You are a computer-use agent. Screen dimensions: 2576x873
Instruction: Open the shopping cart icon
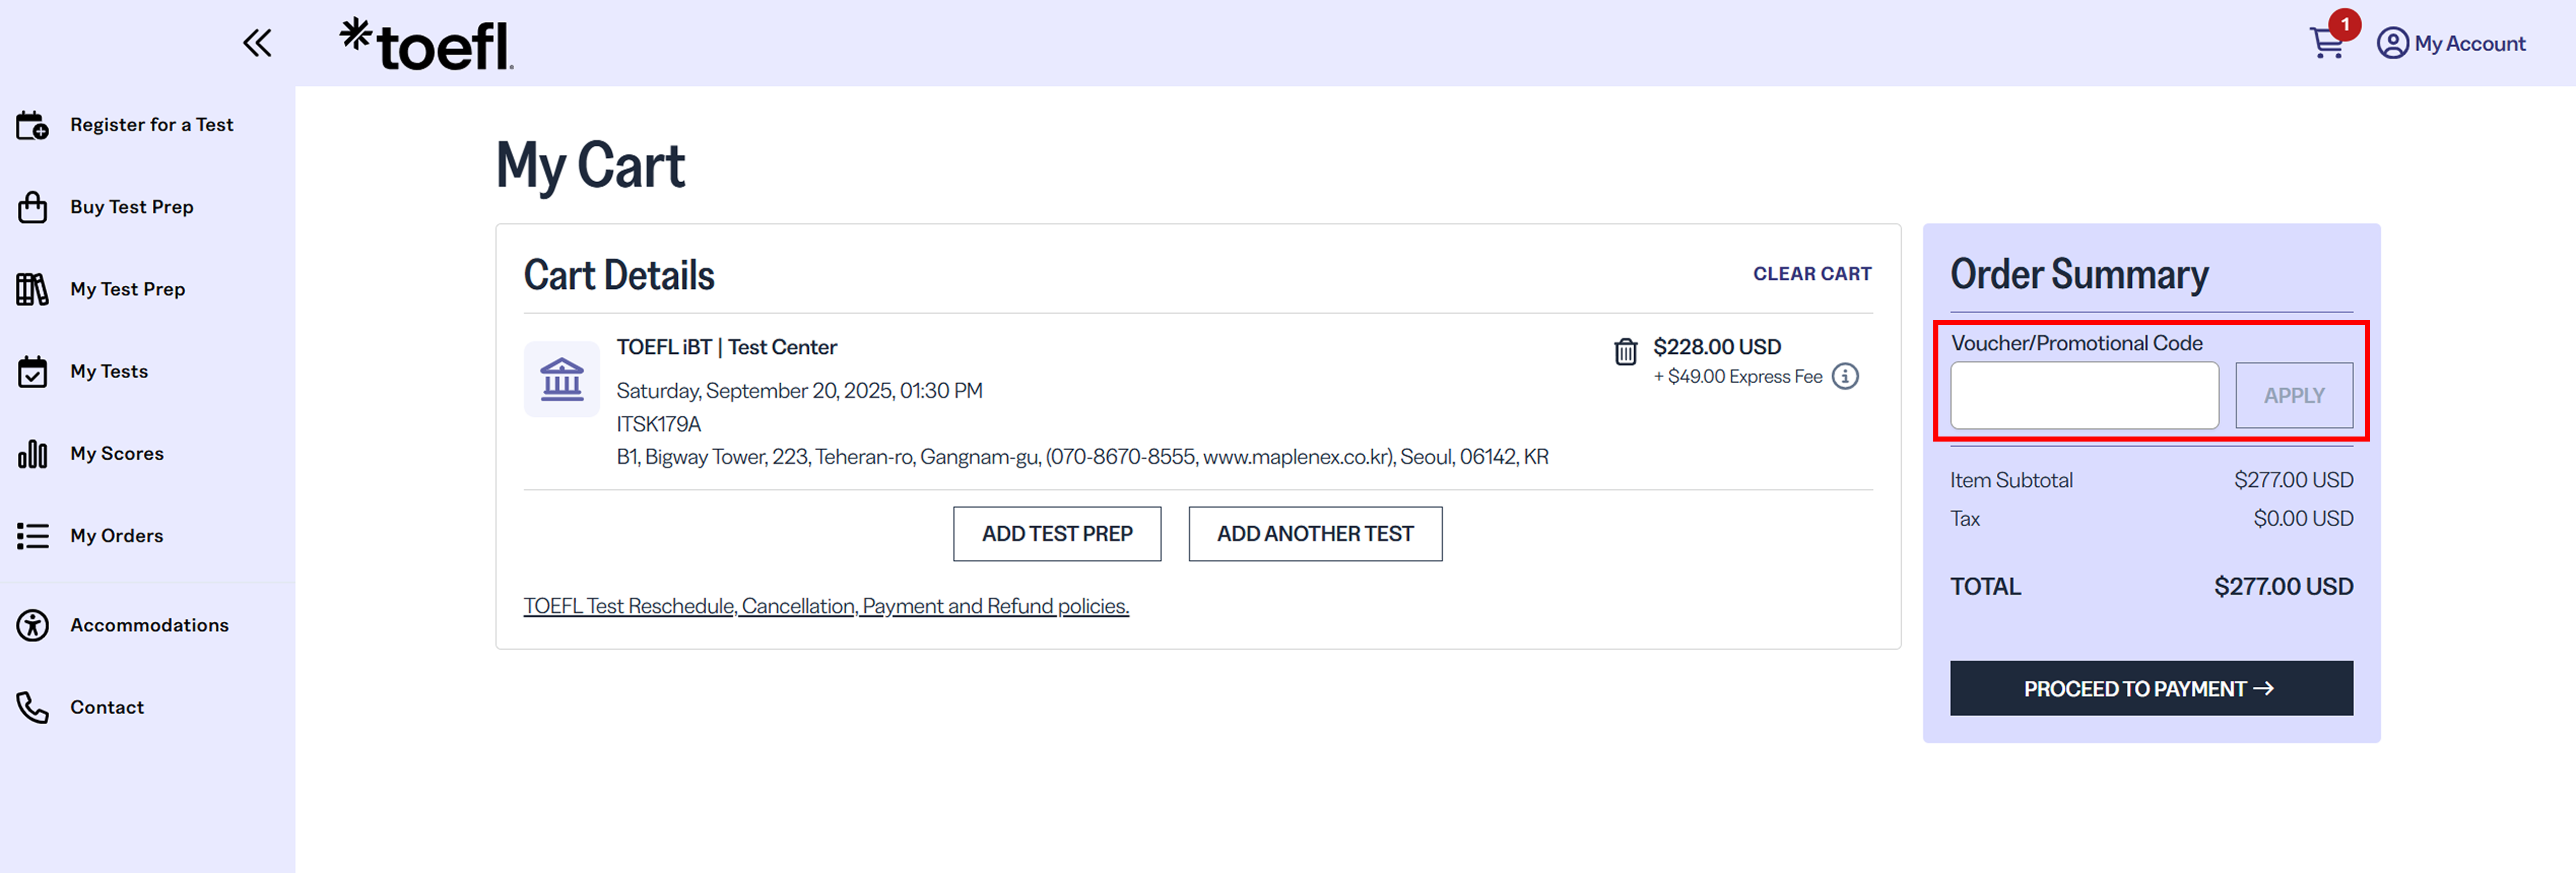point(2326,44)
